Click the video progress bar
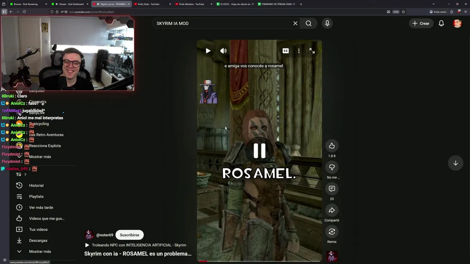 pos(259,261)
